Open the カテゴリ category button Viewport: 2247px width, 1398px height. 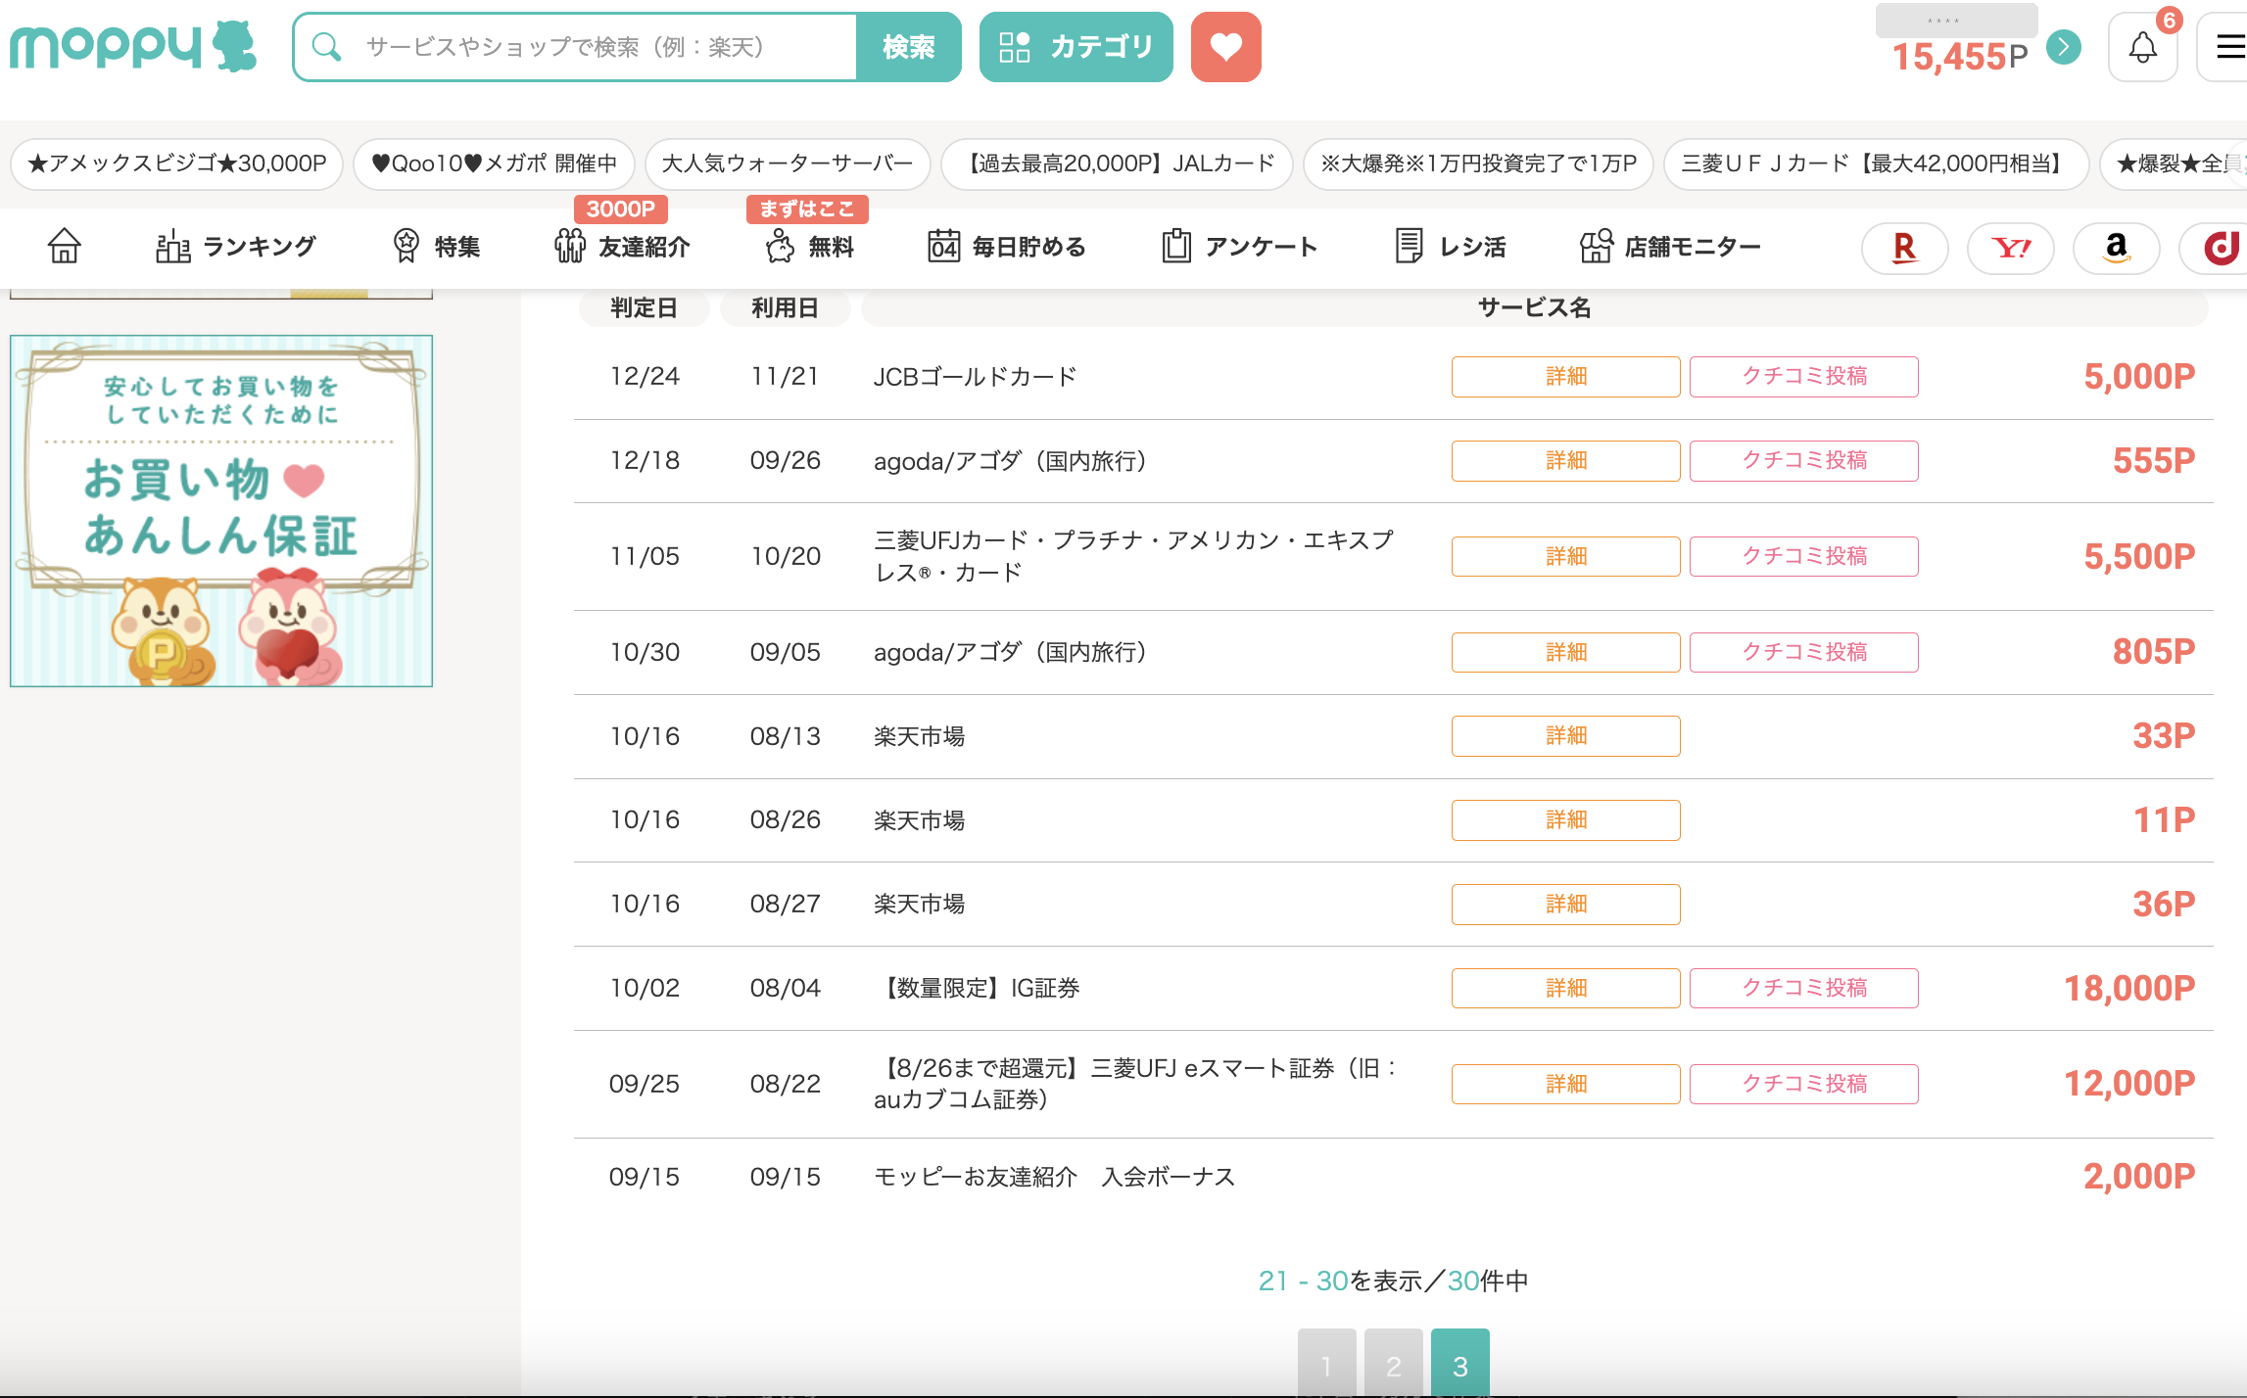[1076, 47]
